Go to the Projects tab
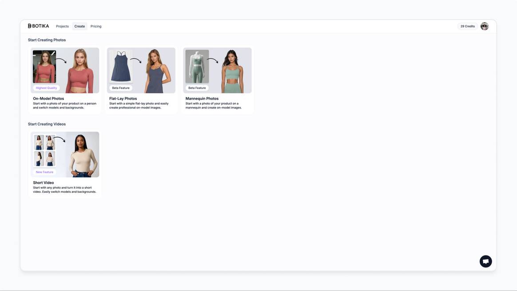The image size is (517, 291). [62, 26]
